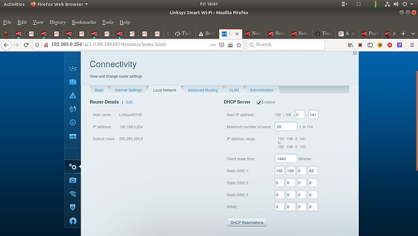Click the purple Y extension icon
The height and width of the screenshot is (236, 418).
coord(399,45)
